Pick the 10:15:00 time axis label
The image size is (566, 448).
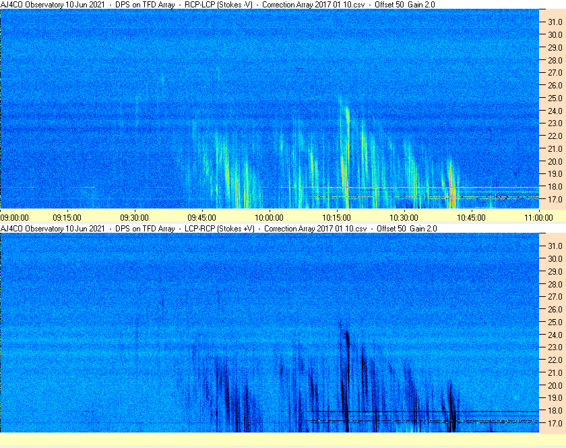(x=336, y=218)
